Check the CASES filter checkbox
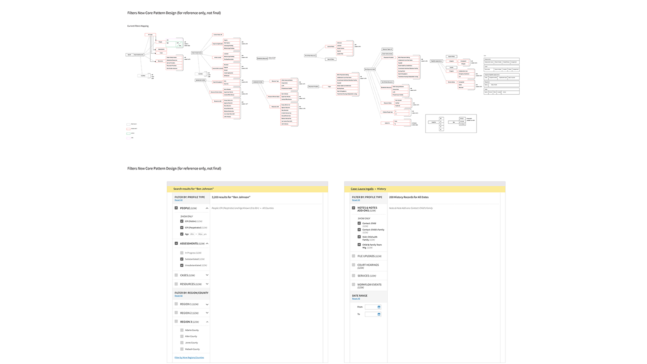The height and width of the screenshot is (364, 647). pyautogui.click(x=176, y=275)
